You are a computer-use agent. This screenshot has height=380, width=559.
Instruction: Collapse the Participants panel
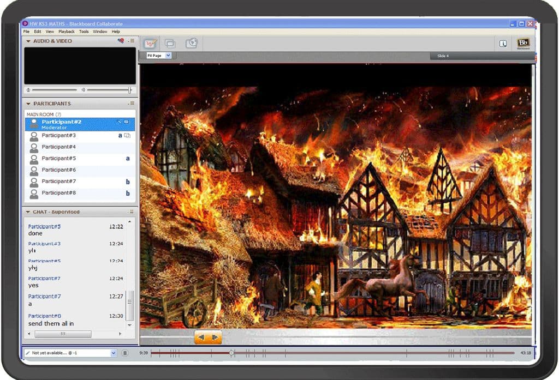[x=28, y=104]
